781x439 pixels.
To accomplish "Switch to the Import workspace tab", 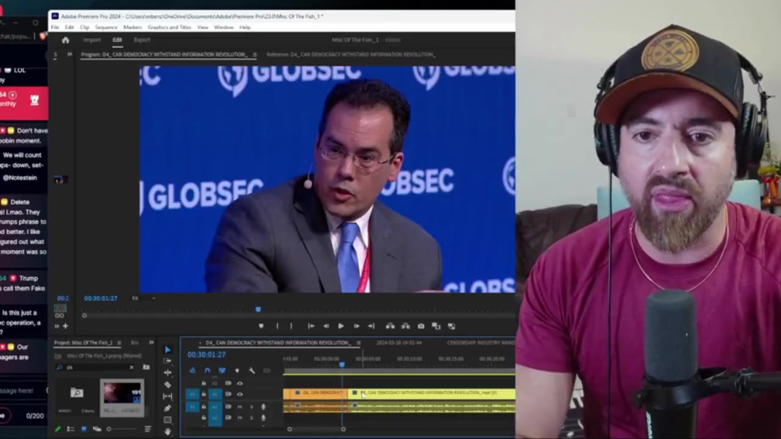I will tap(92, 40).
